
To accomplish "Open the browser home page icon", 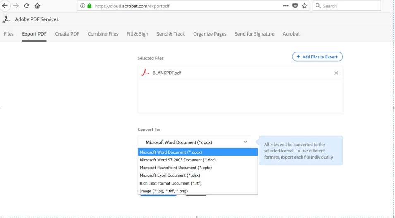I will point(37,6).
